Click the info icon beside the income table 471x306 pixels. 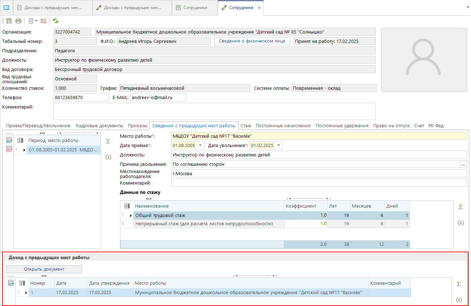[459, 300]
